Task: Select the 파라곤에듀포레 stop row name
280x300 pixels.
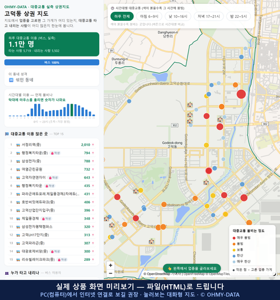Action: point(50,194)
